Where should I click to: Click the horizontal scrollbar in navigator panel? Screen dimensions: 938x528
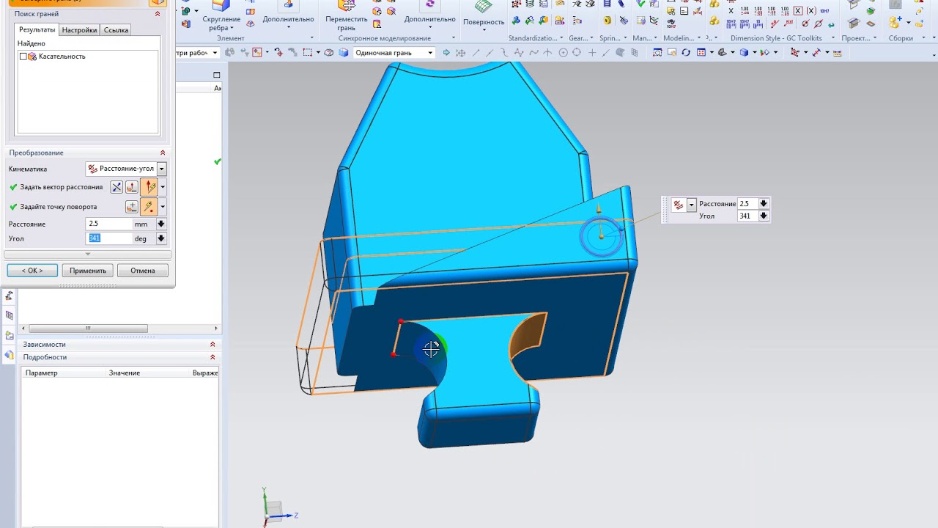(88, 329)
